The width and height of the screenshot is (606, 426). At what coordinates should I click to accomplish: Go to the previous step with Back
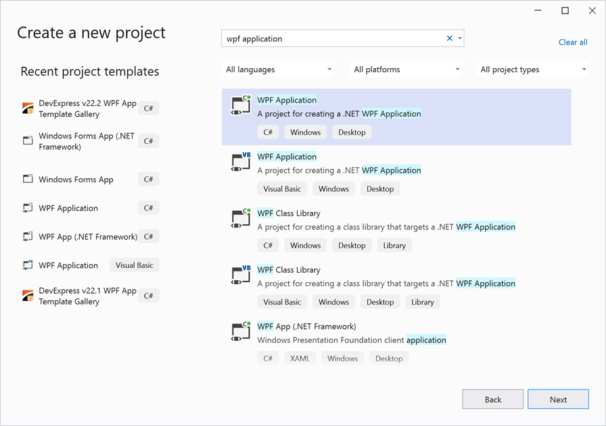click(493, 400)
